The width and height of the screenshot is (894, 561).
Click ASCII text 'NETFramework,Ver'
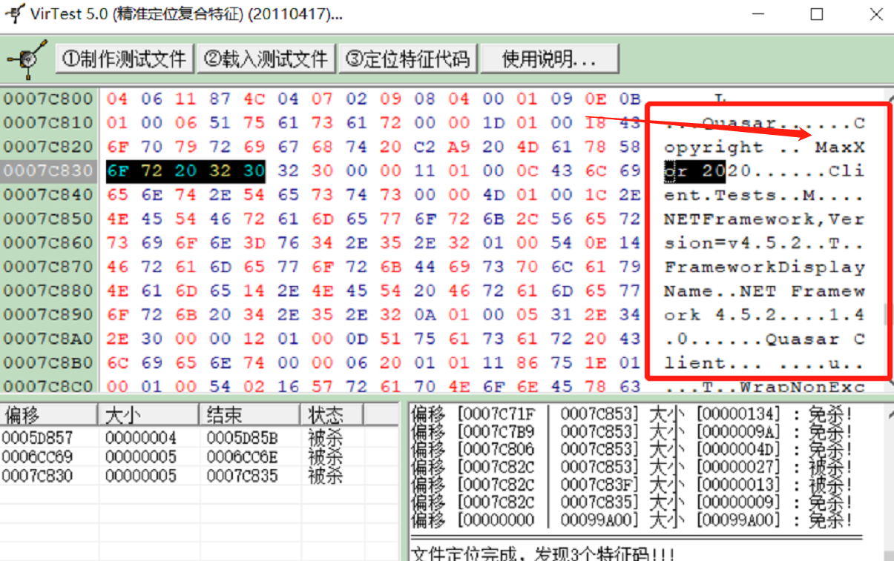tap(764, 219)
